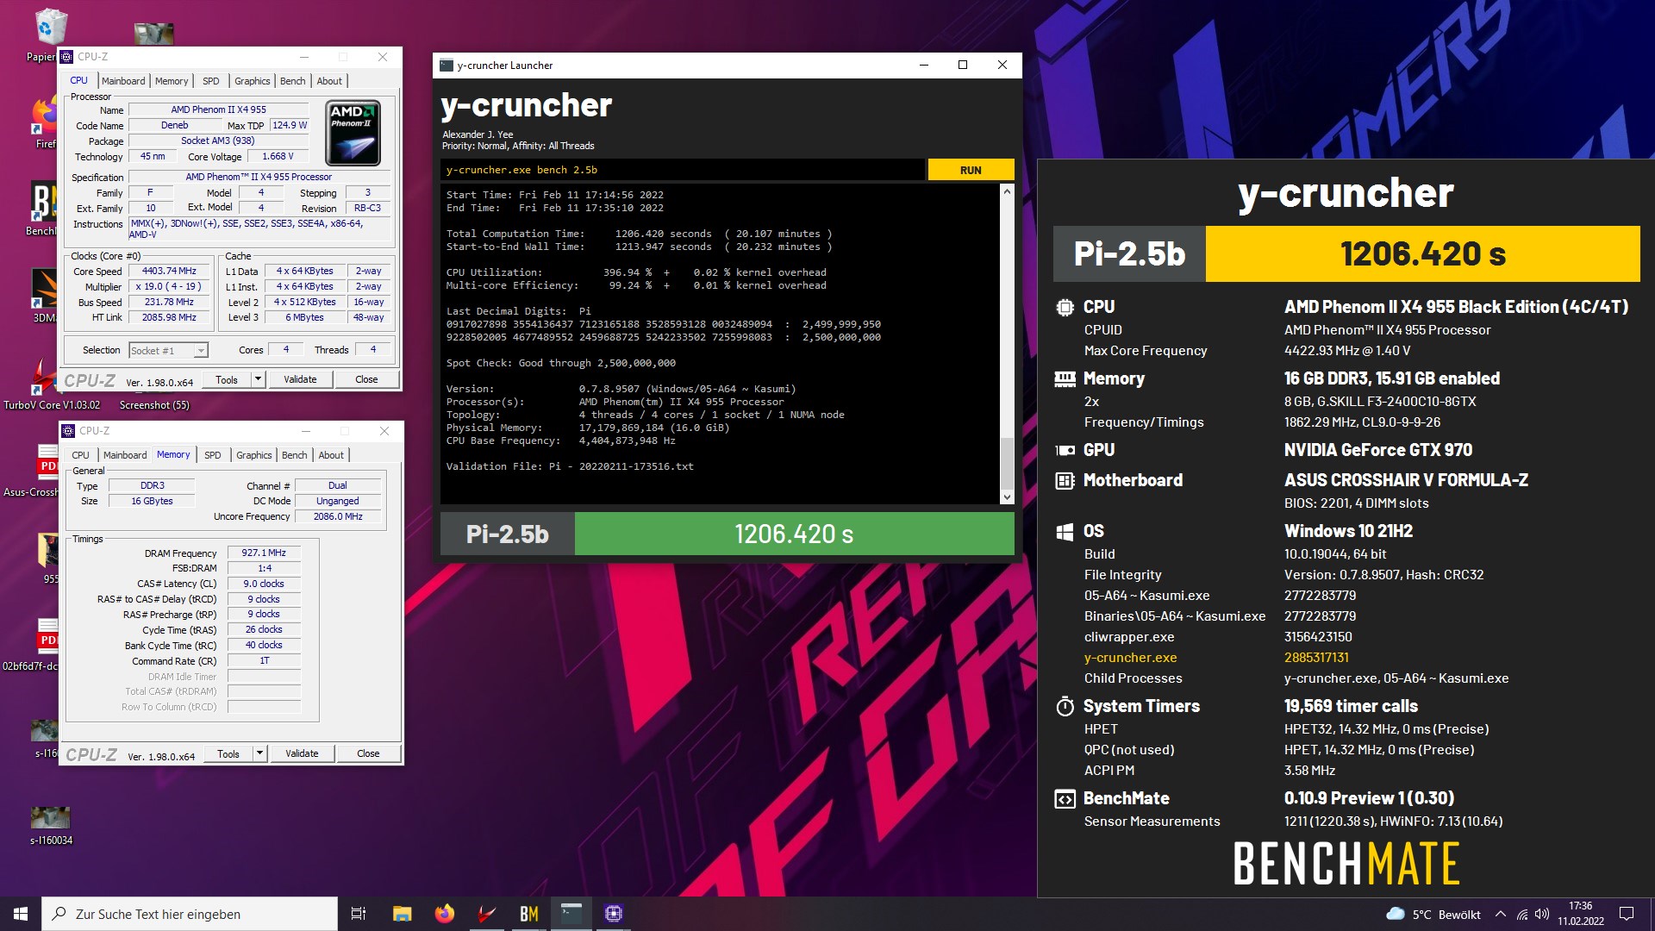
Task: Click the Core Voltage value 1.668 V
Action: (x=278, y=156)
